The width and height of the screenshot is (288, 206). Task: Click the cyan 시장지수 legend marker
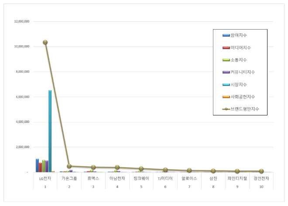(x=226, y=84)
